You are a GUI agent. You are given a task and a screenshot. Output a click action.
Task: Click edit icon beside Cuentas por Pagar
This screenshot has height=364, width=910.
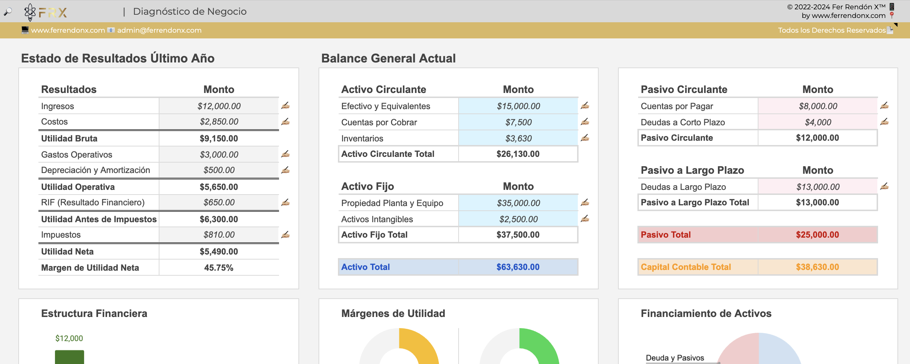tap(885, 106)
